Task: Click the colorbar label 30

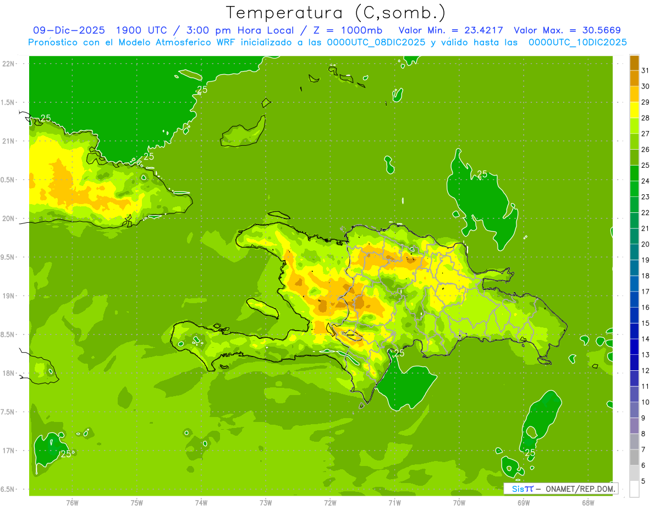Action: click(x=645, y=86)
